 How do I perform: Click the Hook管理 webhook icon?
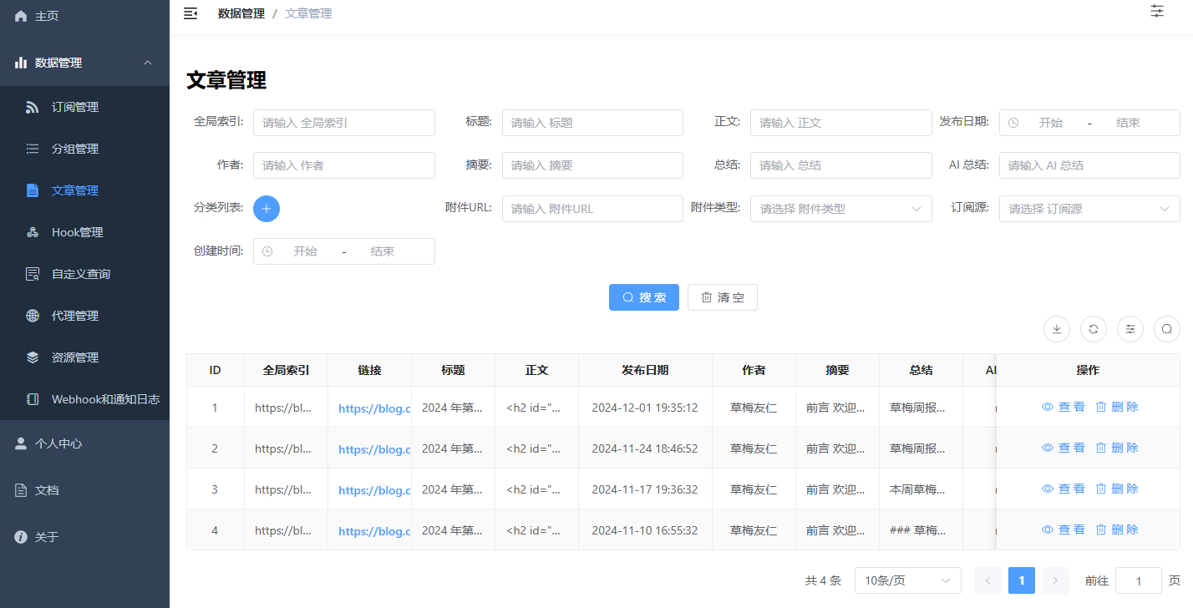pyautogui.click(x=33, y=232)
